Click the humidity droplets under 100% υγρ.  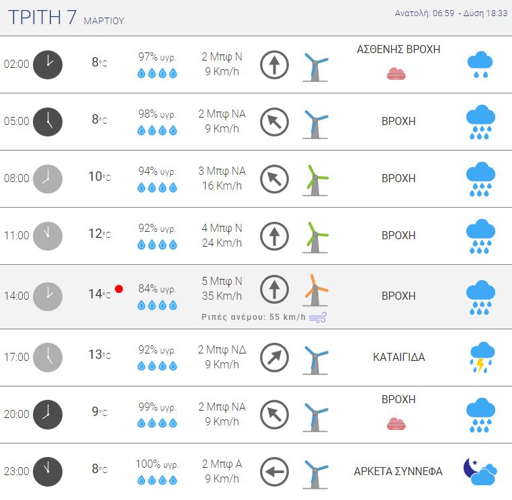pyautogui.click(x=157, y=480)
